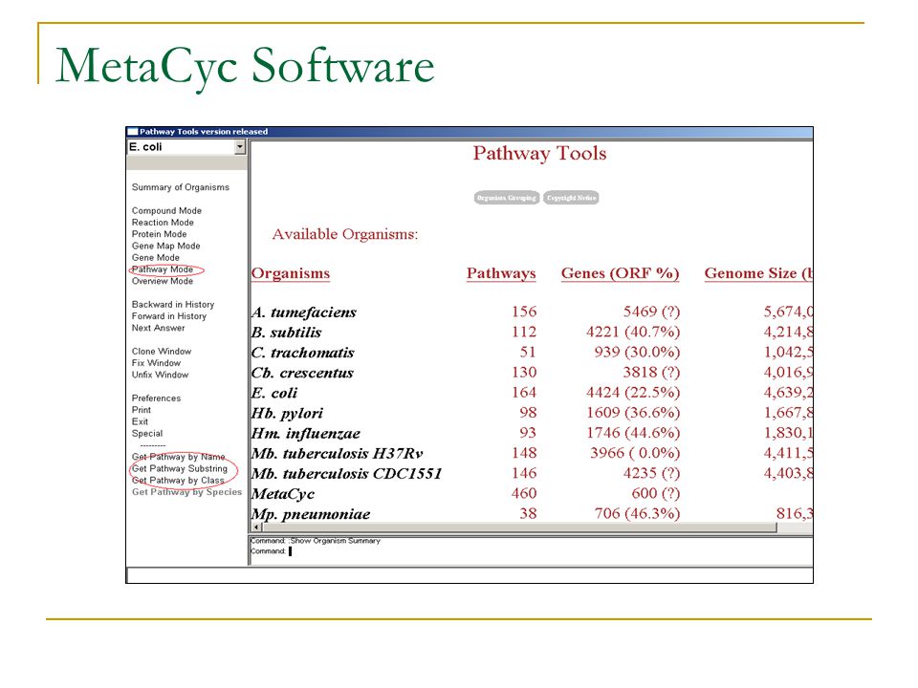Open the A. tumefaciens organism
This screenshot has width=918, height=688.
pyautogui.click(x=304, y=312)
